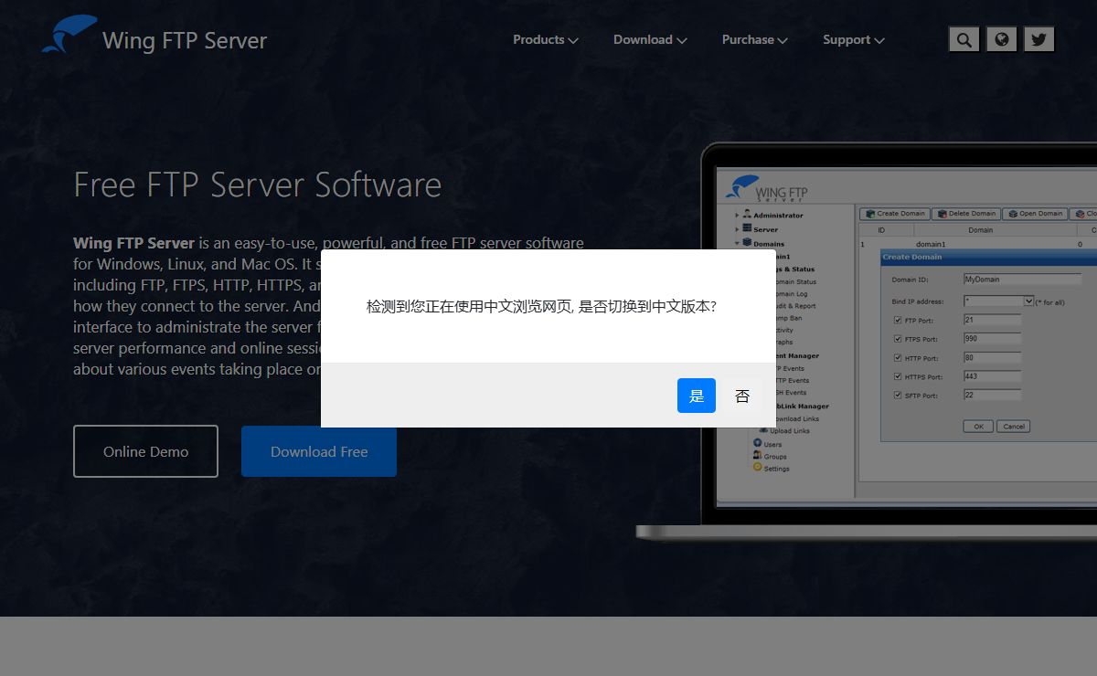Decline with the 否 button
The image size is (1097, 676).
(x=742, y=396)
